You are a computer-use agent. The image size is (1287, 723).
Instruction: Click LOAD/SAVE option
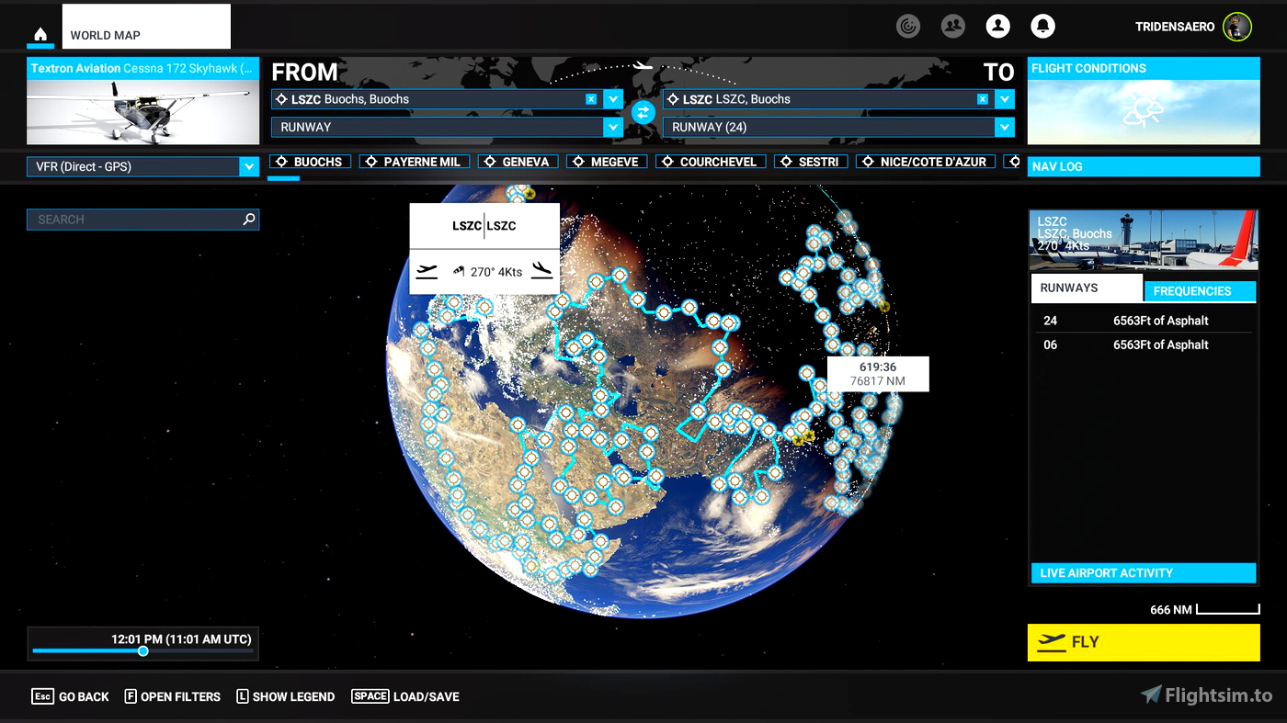point(405,696)
